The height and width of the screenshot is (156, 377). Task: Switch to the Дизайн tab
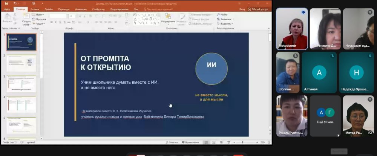tap(49, 9)
